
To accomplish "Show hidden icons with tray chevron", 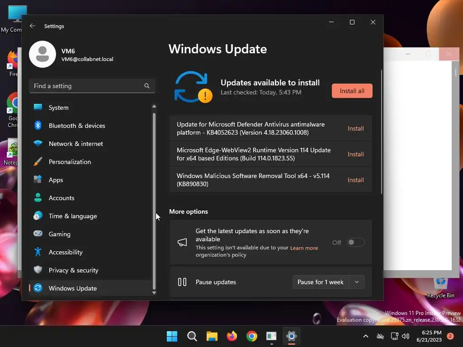I will pos(365,336).
